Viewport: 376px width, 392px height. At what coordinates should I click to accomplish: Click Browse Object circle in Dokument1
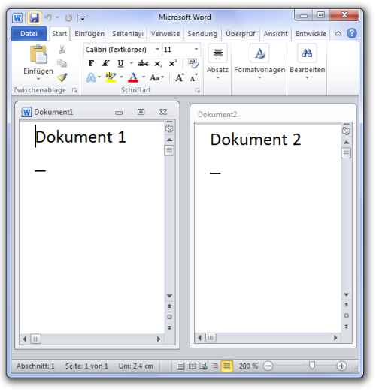click(170, 317)
